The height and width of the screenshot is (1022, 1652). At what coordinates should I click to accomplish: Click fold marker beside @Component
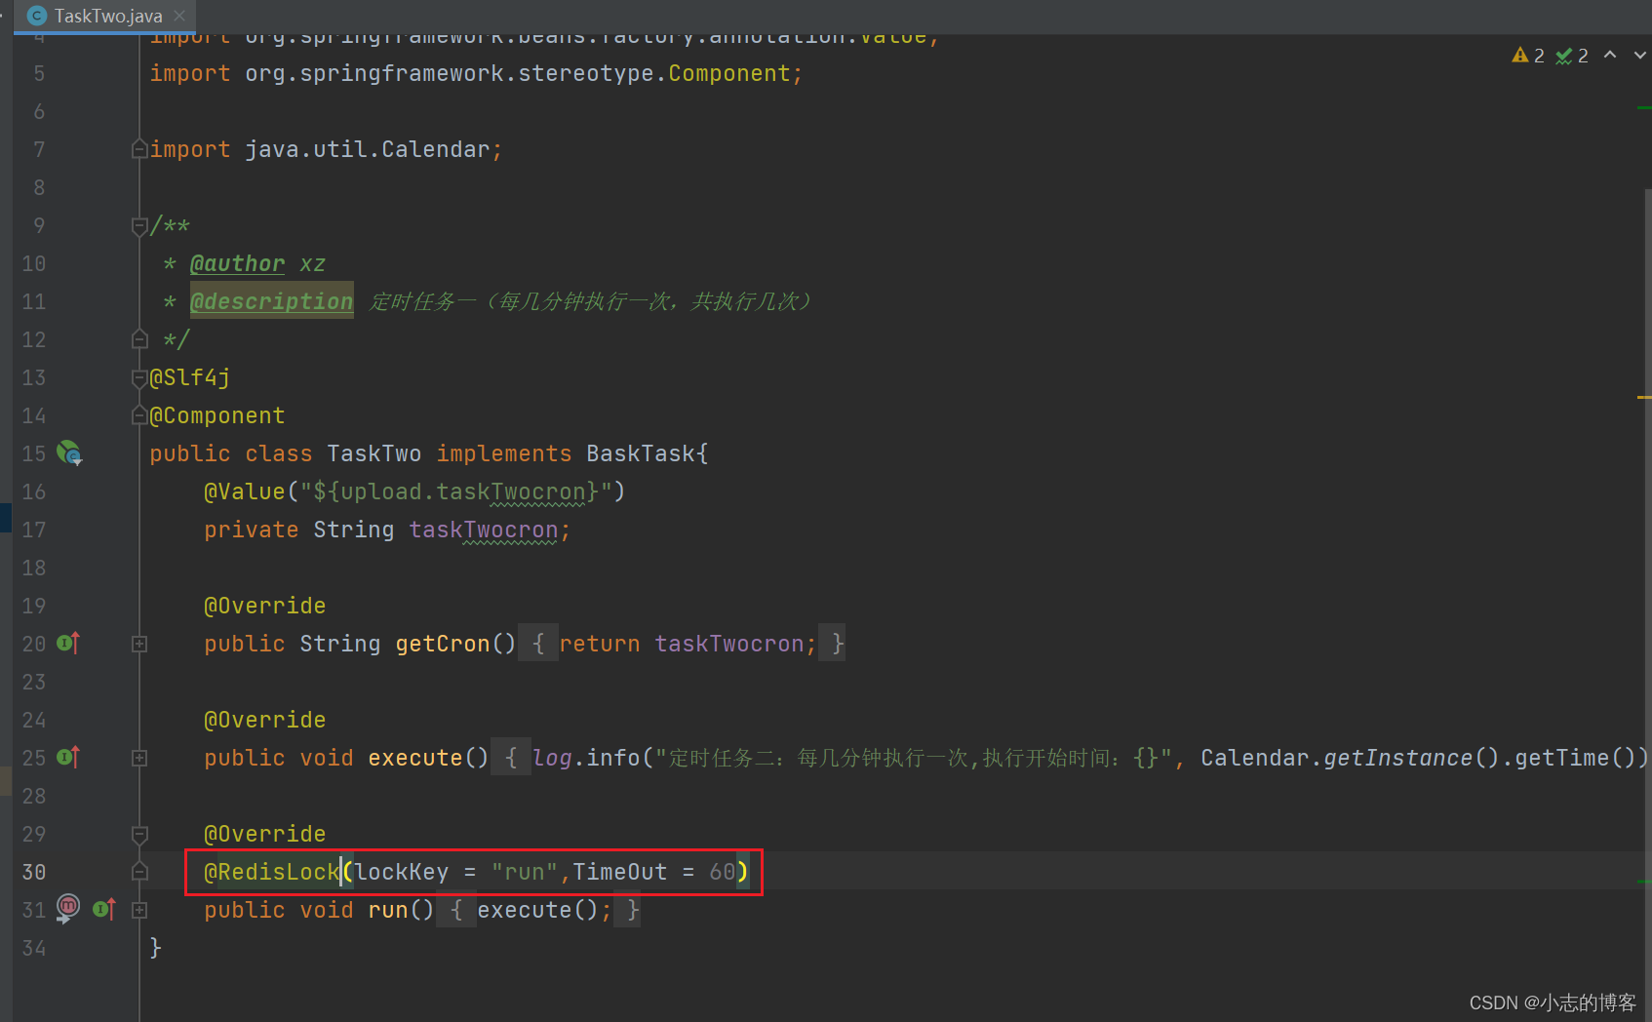139,416
